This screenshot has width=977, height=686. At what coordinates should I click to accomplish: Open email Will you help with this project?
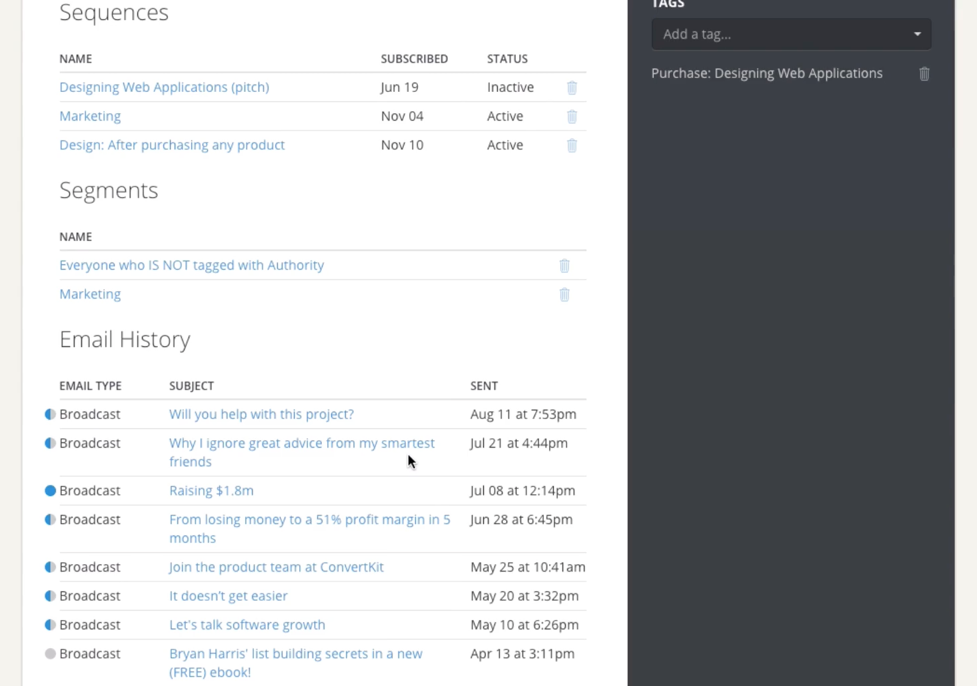click(x=261, y=414)
